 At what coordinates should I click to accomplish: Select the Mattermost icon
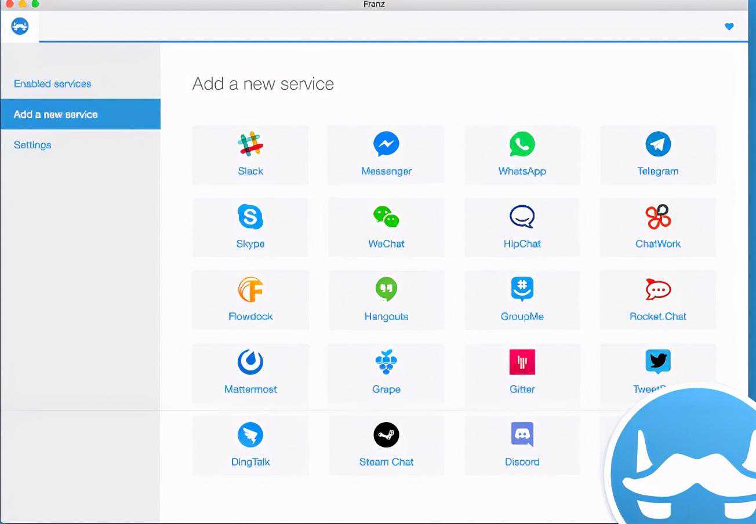(250, 362)
